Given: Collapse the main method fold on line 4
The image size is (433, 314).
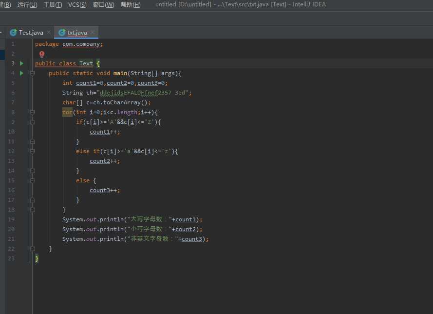Looking at the screenshot, I should pyautogui.click(x=32, y=73).
